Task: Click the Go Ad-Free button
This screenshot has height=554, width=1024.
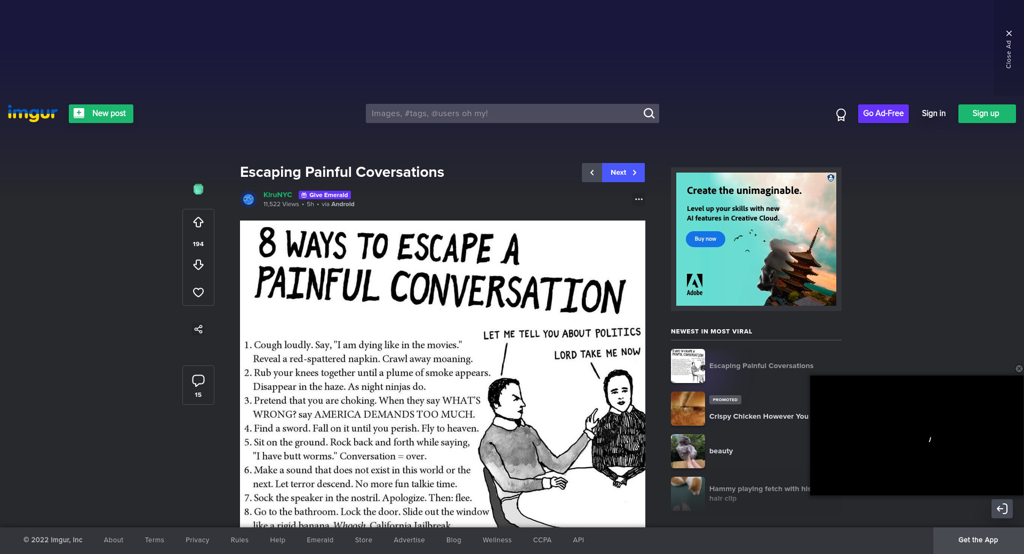Action: click(x=883, y=113)
